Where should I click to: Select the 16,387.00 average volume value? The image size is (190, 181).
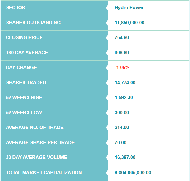[x=125, y=157]
